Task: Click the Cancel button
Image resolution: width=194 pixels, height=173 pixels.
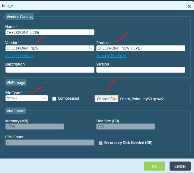Action: [x=180, y=166]
